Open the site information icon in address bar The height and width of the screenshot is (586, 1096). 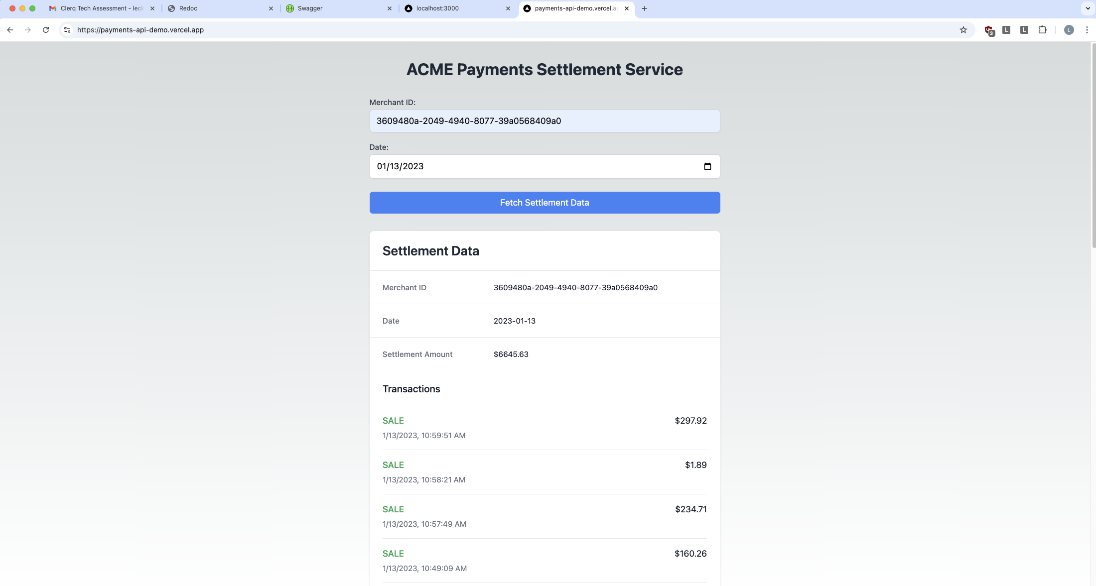tap(67, 30)
